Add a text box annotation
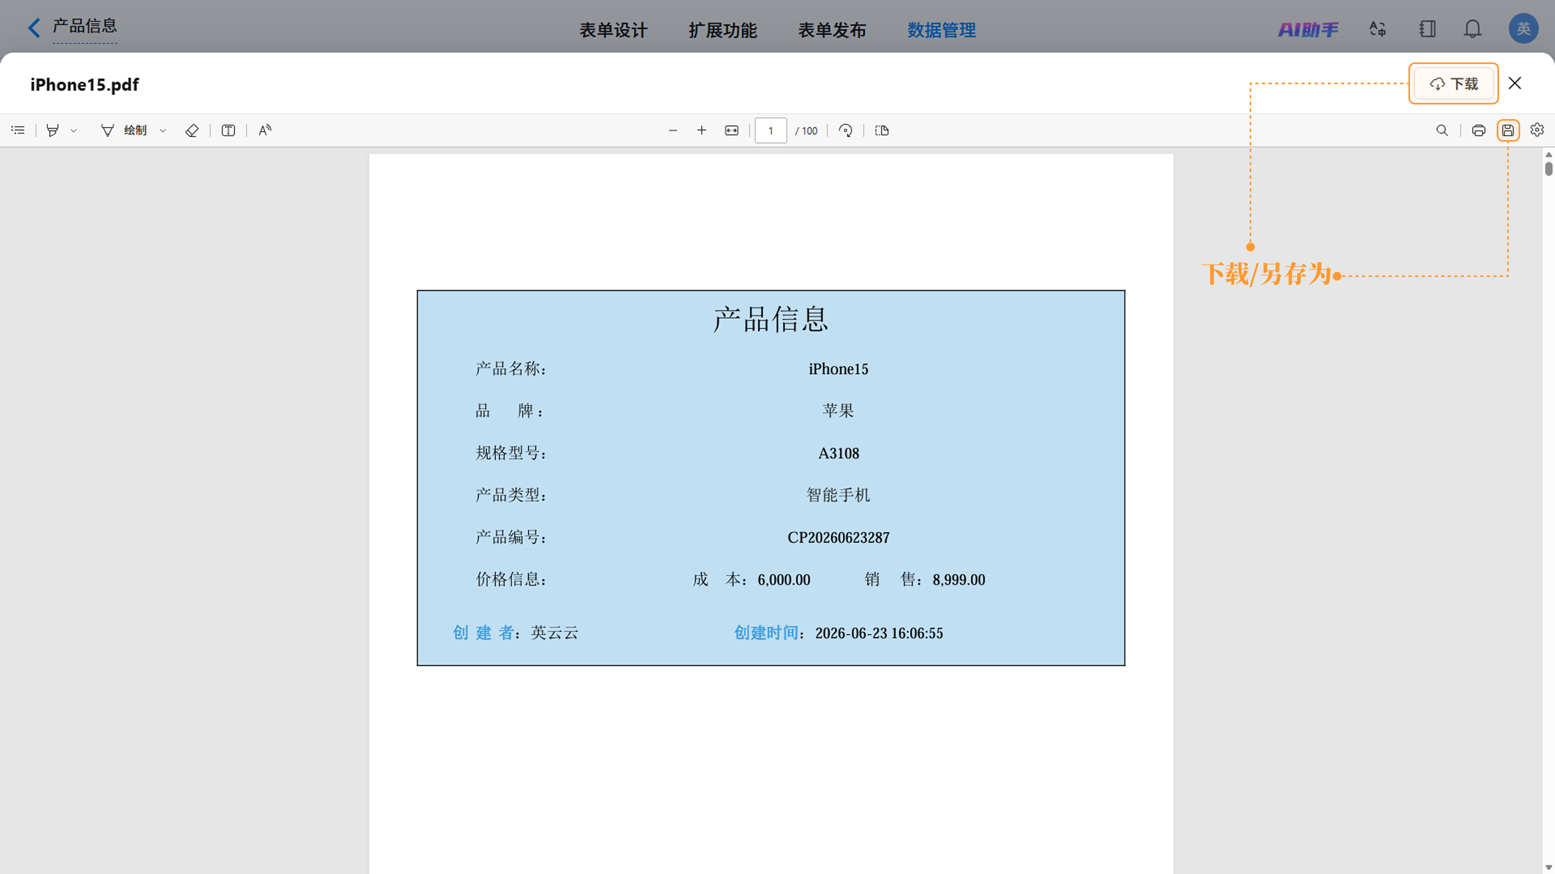This screenshot has height=874, width=1555. (x=228, y=130)
